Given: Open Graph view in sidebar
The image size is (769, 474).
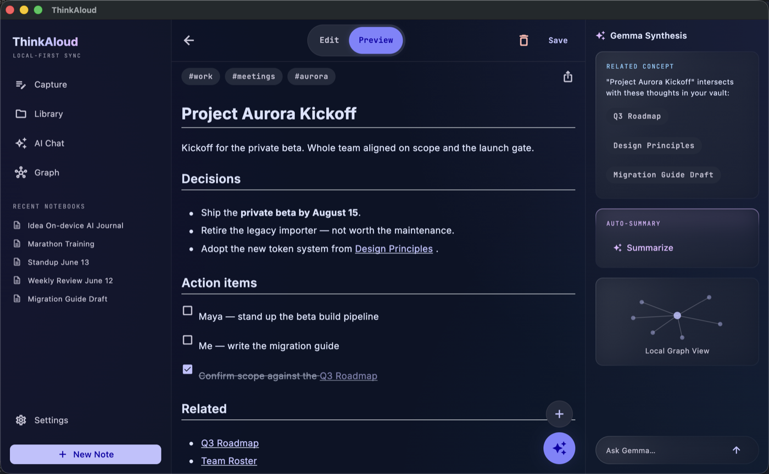Looking at the screenshot, I should pos(86,172).
